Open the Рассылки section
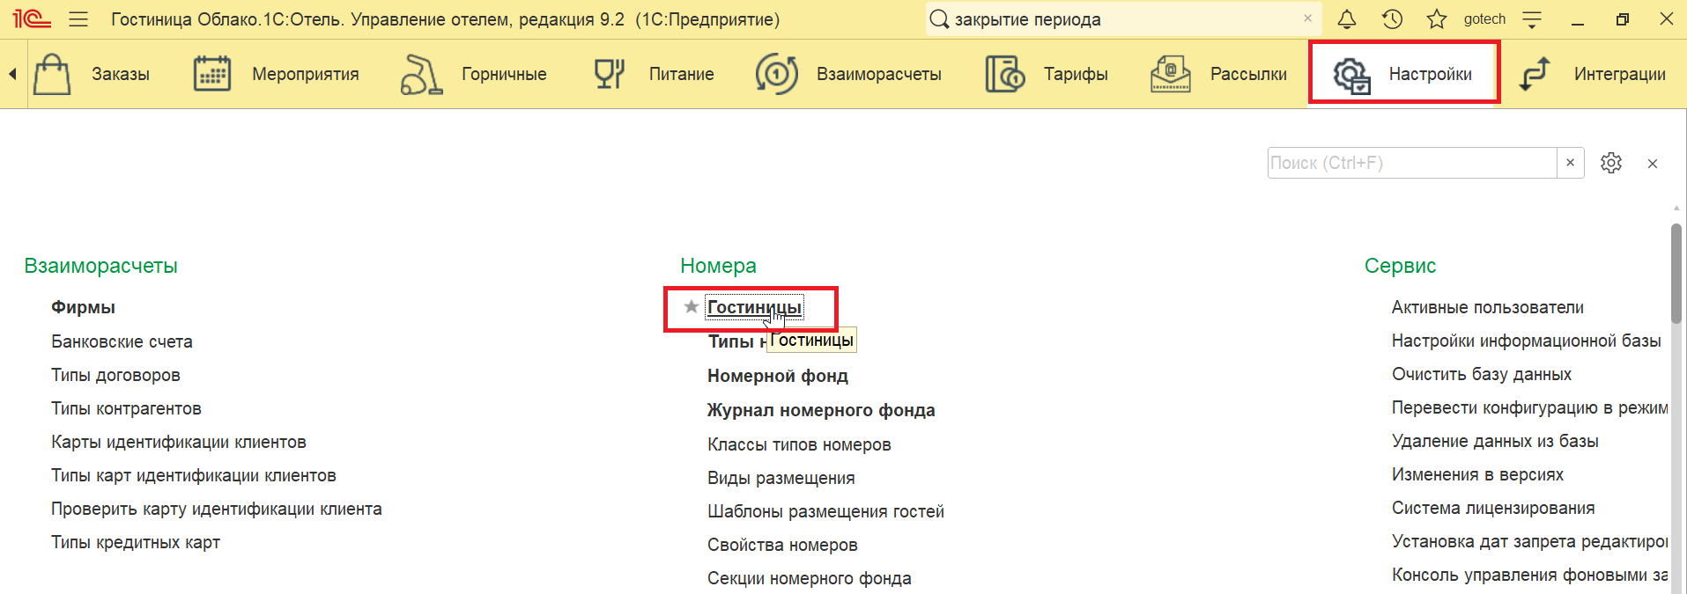The width and height of the screenshot is (1687, 594). tap(1248, 74)
